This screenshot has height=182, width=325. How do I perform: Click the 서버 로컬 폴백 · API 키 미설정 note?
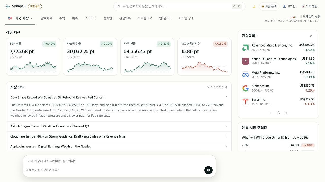(43, 170)
